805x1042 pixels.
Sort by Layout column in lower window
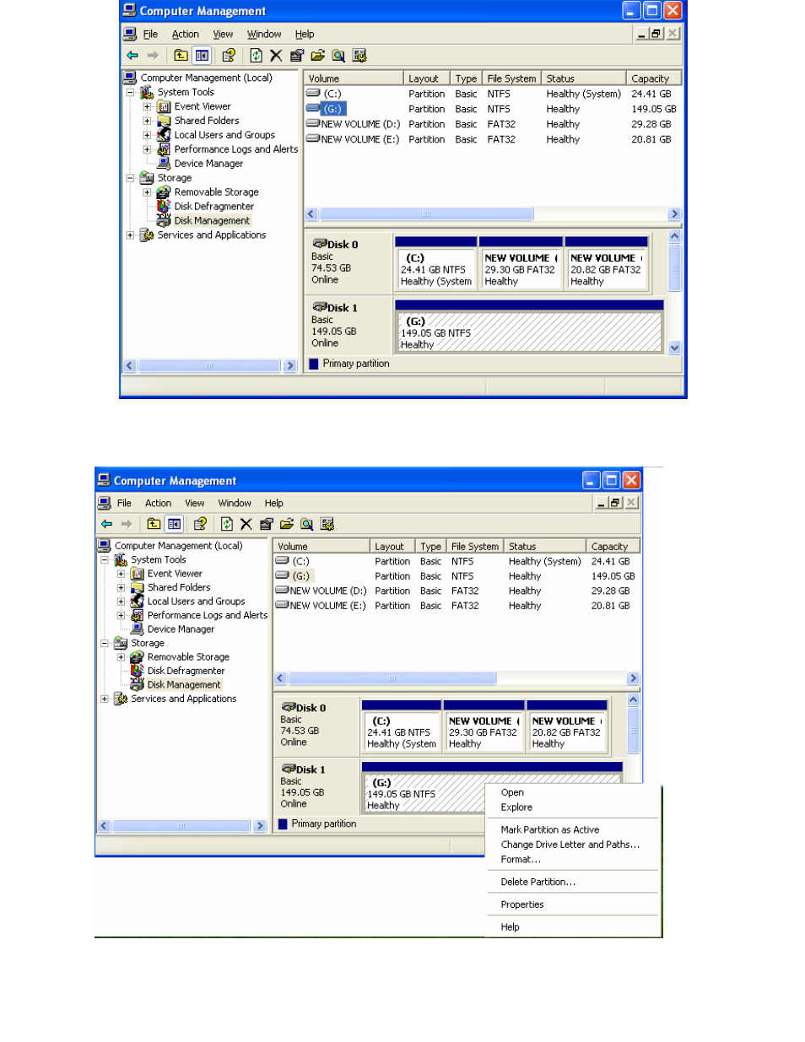pos(392,547)
